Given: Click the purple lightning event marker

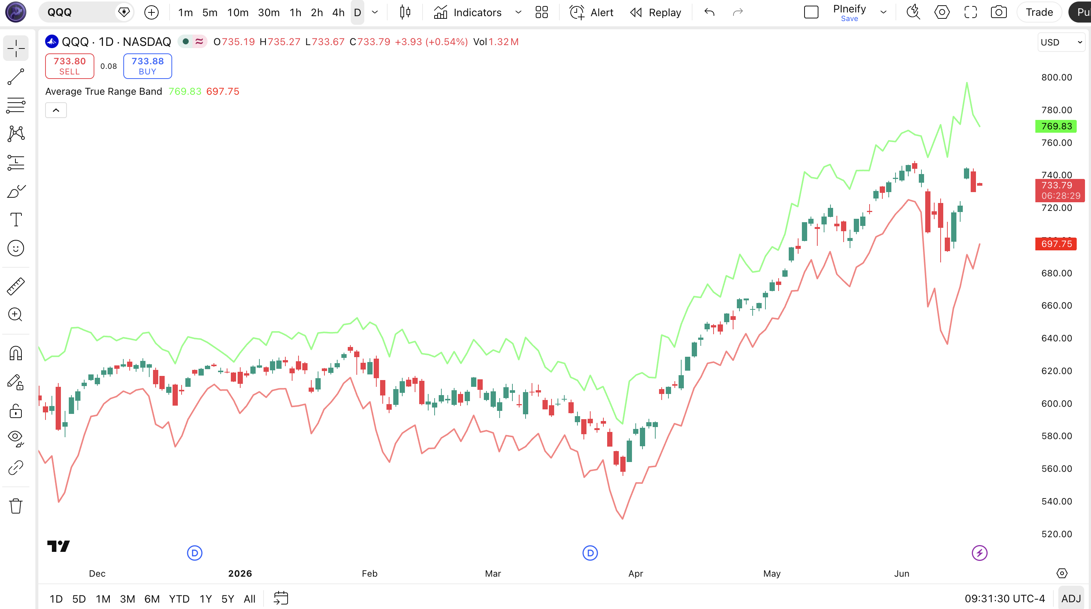Looking at the screenshot, I should 979,553.
